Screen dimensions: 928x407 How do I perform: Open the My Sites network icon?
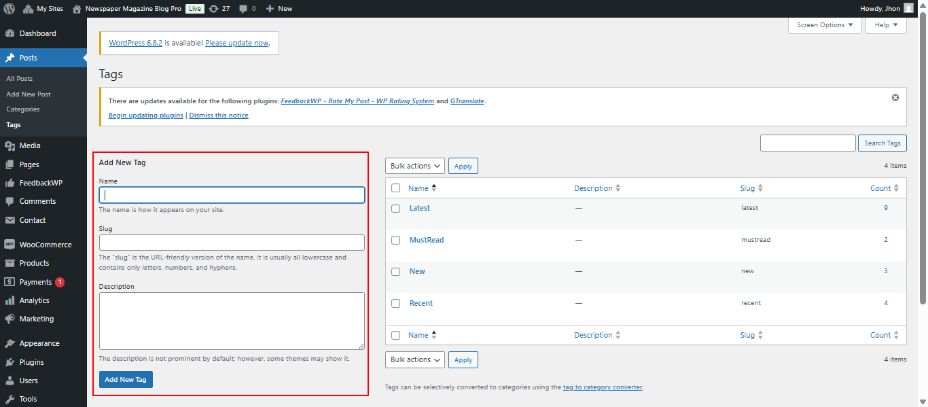28,9
